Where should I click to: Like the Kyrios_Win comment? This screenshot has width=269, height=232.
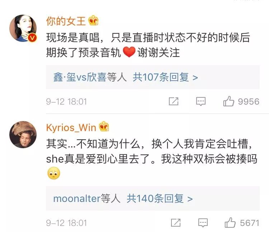coord(230,223)
